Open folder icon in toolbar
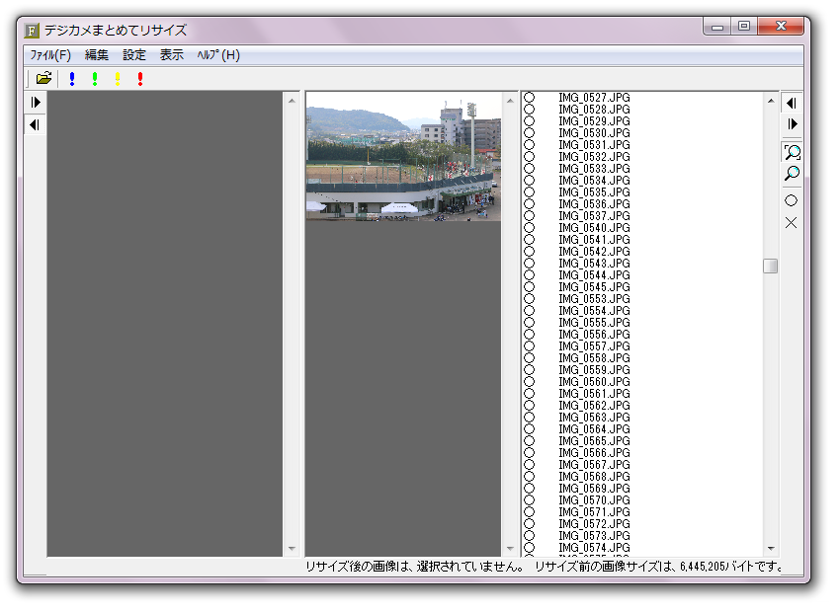The width and height of the screenshot is (840, 612). pyautogui.click(x=43, y=79)
